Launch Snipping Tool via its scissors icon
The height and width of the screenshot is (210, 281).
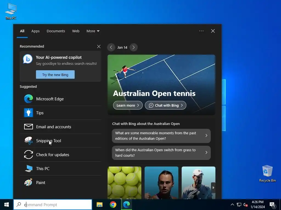coord(29,141)
